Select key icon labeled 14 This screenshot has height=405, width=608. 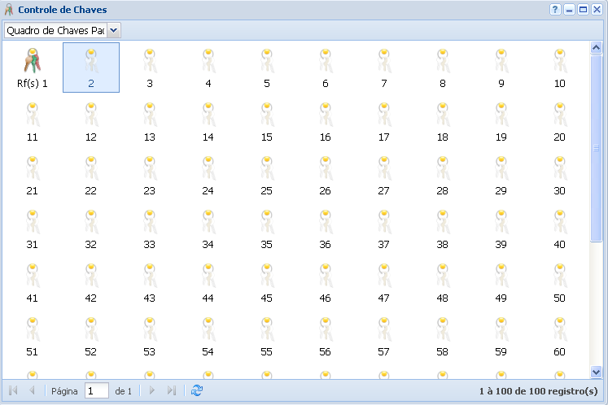(208, 115)
